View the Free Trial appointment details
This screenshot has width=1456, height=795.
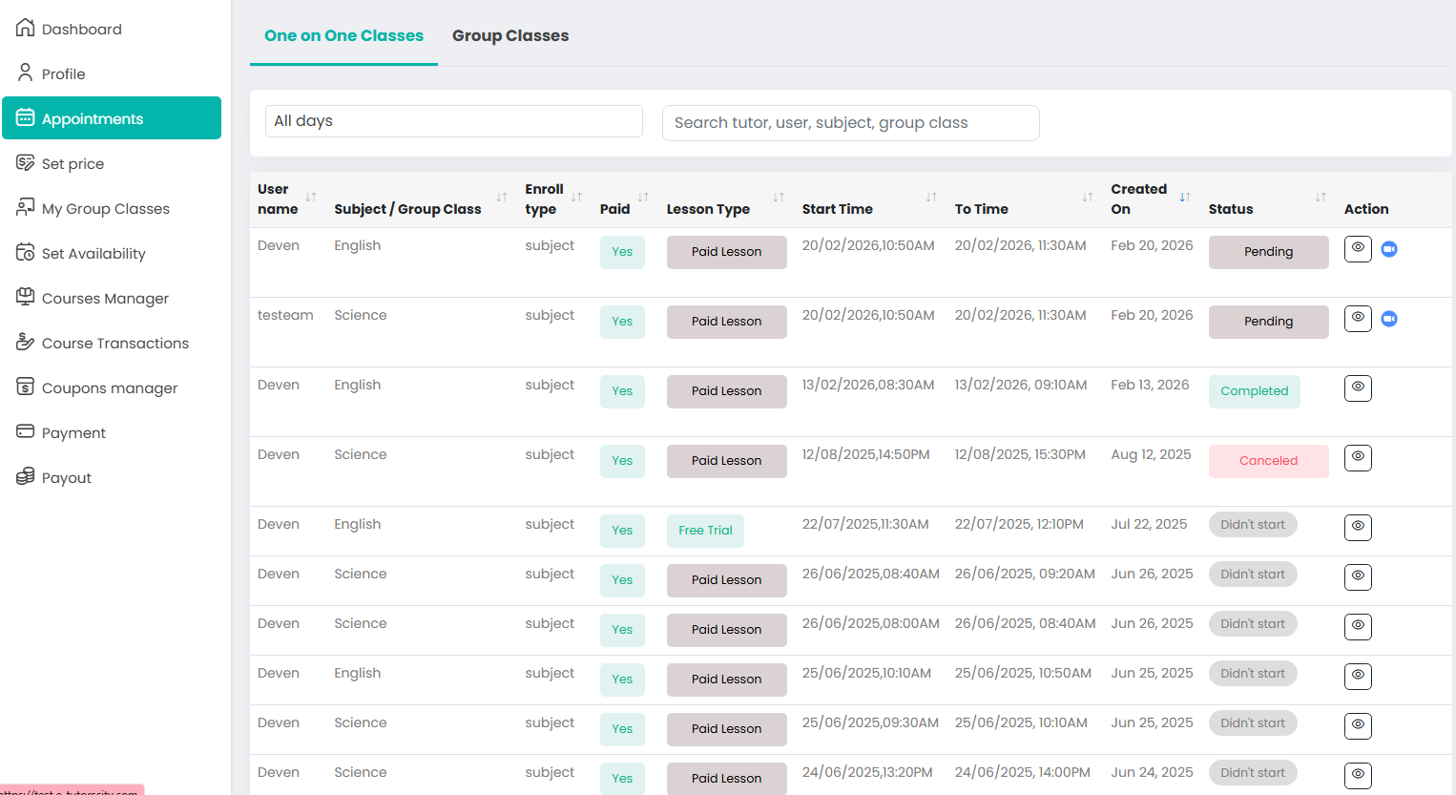click(1358, 528)
